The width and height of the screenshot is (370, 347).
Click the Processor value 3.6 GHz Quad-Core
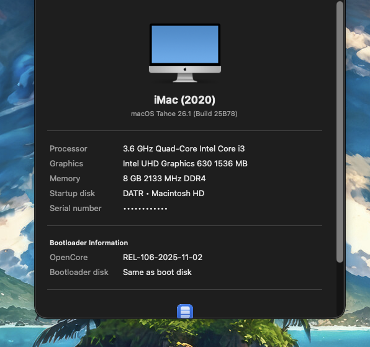coord(184,148)
